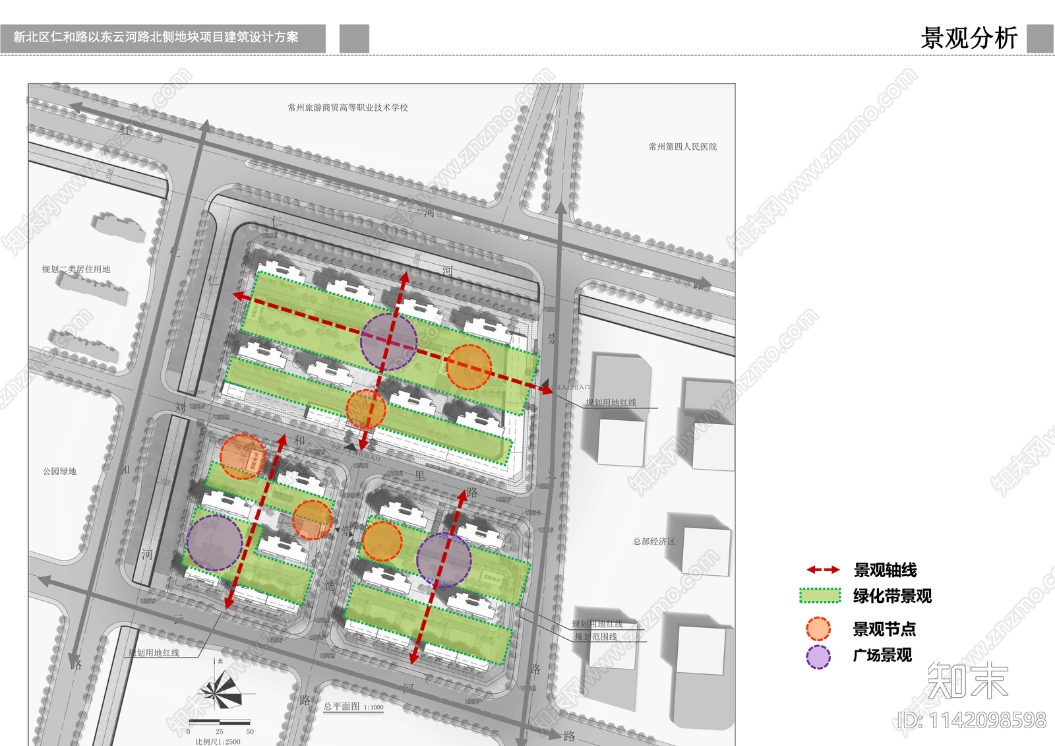
Task: Click the 常州旅游商贸高等职业技术学校 label
Action: [347, 108]
